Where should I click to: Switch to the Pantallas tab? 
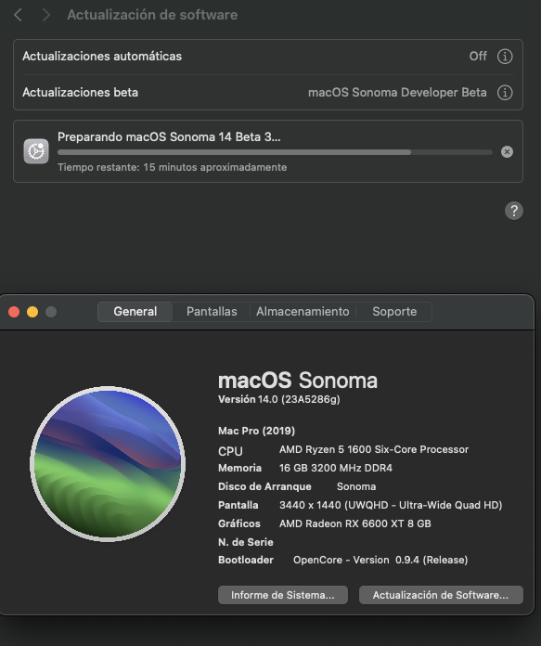tap(212, 312)
